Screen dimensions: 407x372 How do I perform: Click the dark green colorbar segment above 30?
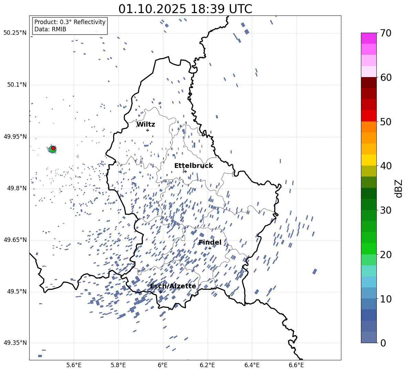[368, 204]
